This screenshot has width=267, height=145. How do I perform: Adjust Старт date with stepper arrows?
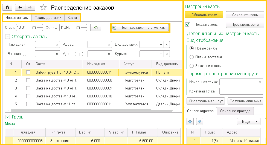40,28
